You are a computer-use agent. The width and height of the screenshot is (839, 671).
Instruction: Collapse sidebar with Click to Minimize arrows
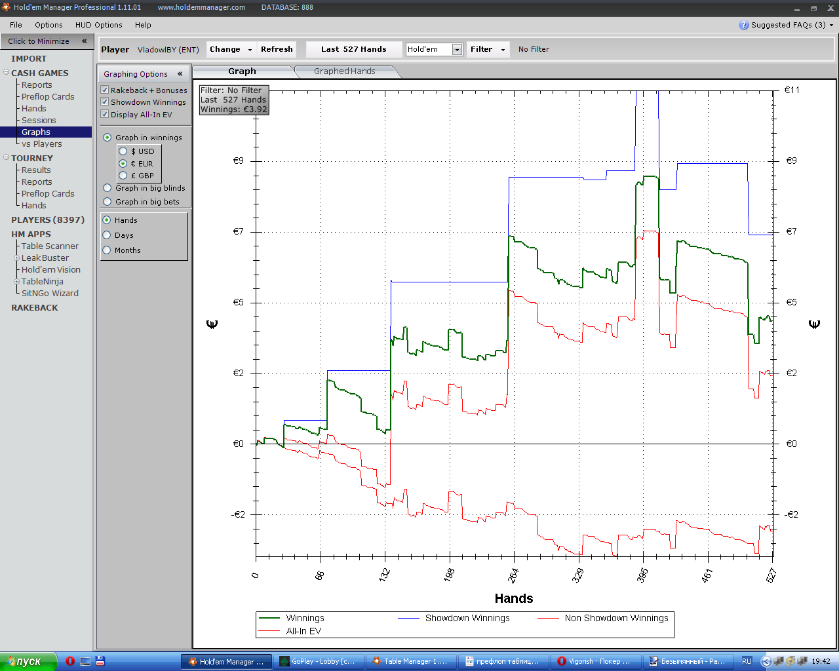(x=84, y=41)
